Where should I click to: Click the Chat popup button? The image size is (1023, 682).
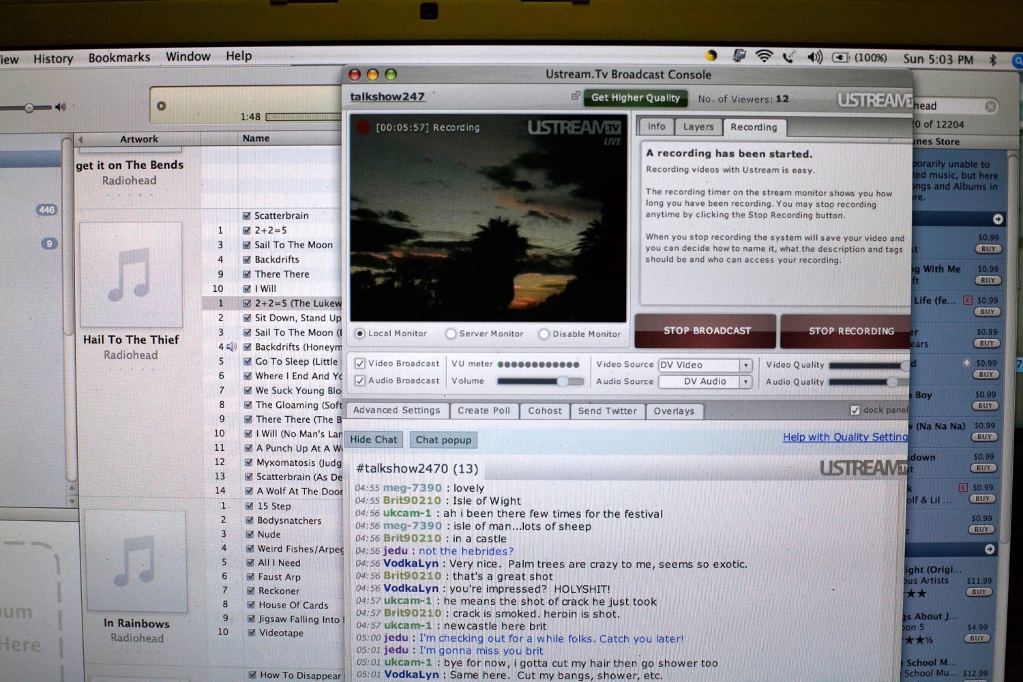[x=443, y=440]
